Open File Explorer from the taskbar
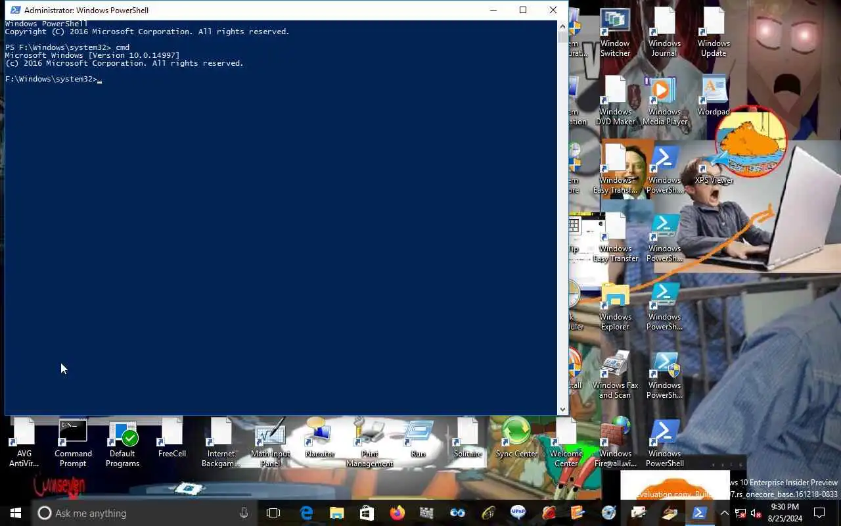The height and width of the screenshot is (526, 841). pyautogui.click(x=336, y=513)
